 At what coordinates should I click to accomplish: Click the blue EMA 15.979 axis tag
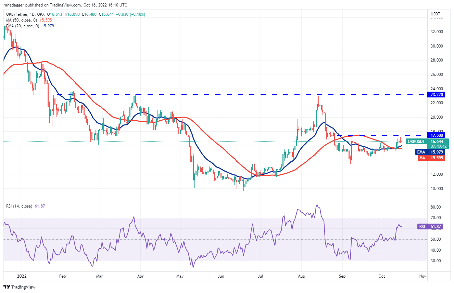(421, 152)
